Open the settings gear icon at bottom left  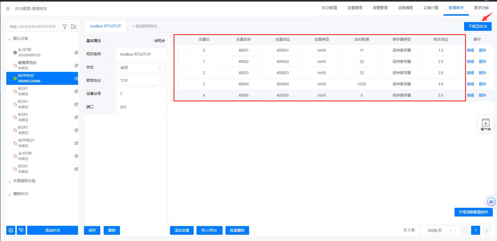click(11, 230)
